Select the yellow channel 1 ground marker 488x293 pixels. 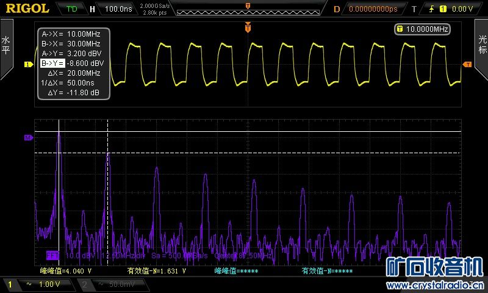(27, 64)
